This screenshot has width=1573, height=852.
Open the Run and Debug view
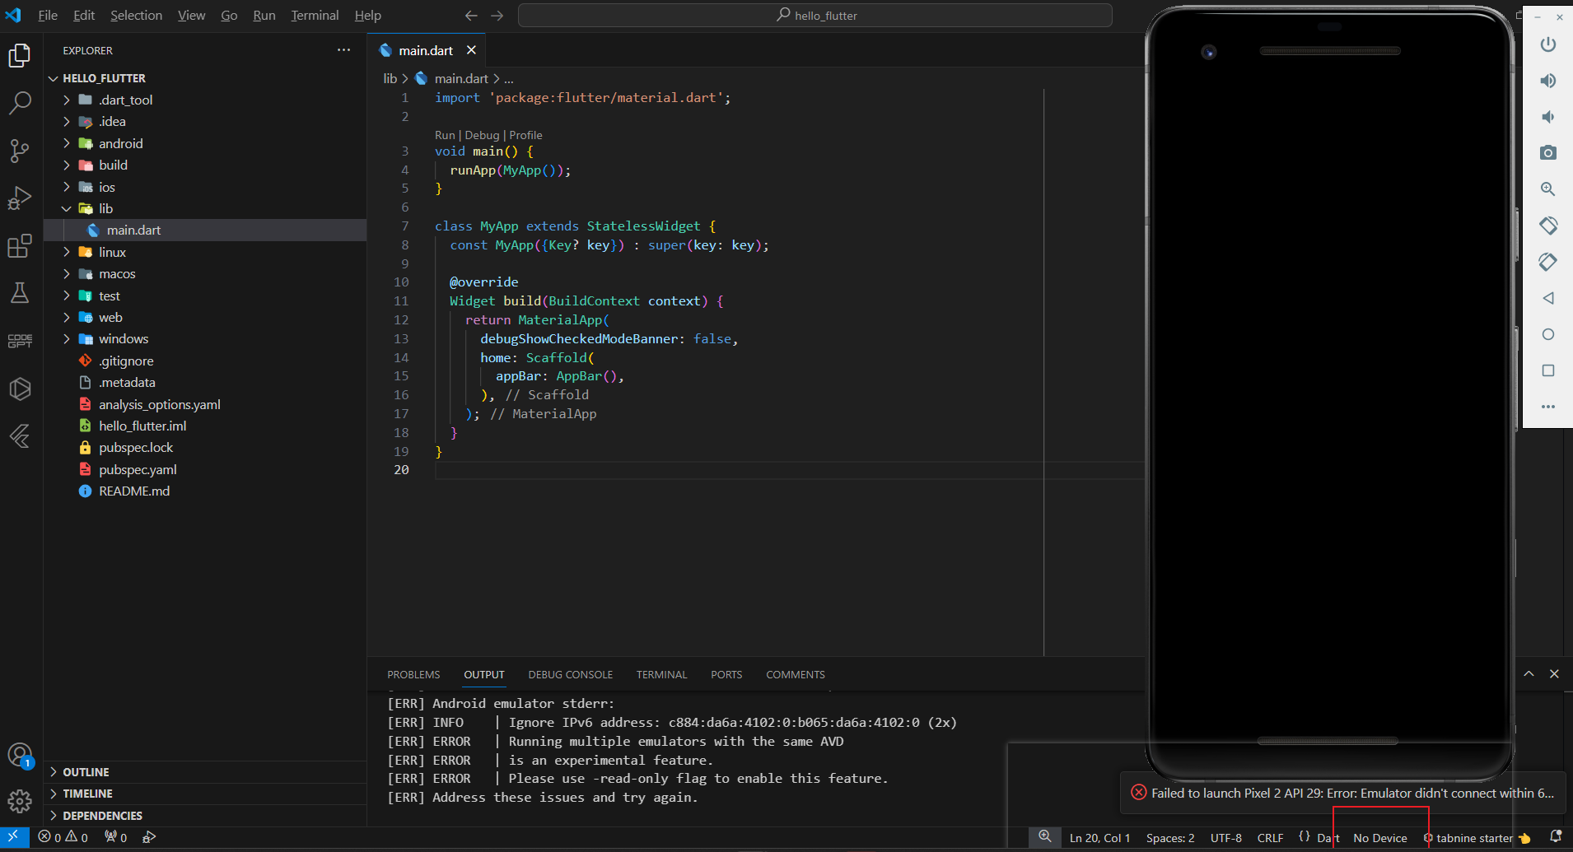point(20,198)
